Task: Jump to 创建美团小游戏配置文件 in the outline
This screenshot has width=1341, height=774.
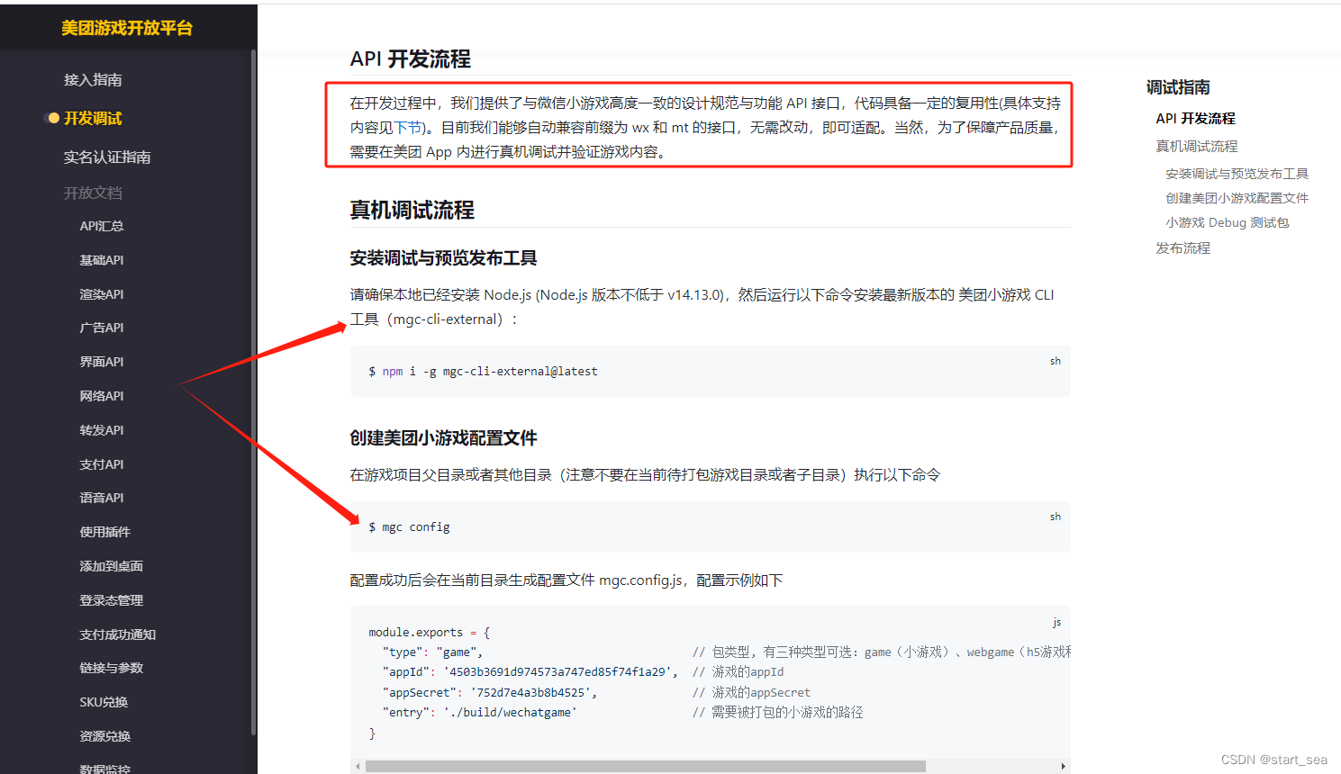Action: pos(1237,198)
